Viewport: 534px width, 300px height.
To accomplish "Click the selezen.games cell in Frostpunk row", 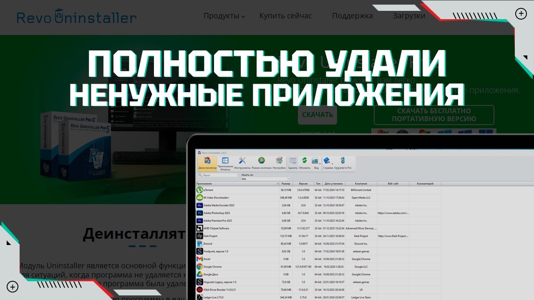I will 361,251.
